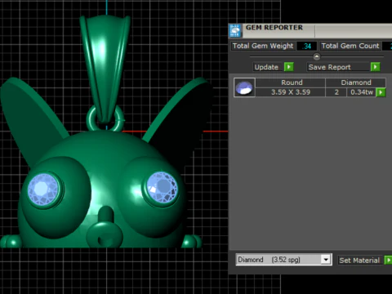This screenshot has height=294, width=392.
Task: Click the dropdown arrow of the material selector
Action: [x=326, y=260]
